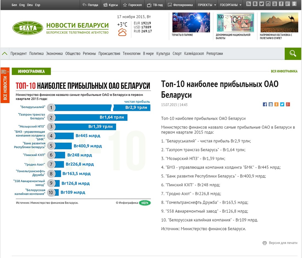The image size is (302, 258).
Task: Click ДЕНОМИНАЦИЯ НАЦИОНАЛЬНОЙ ВАЛЮТЫ caption link
Action: tap(233, 37)
